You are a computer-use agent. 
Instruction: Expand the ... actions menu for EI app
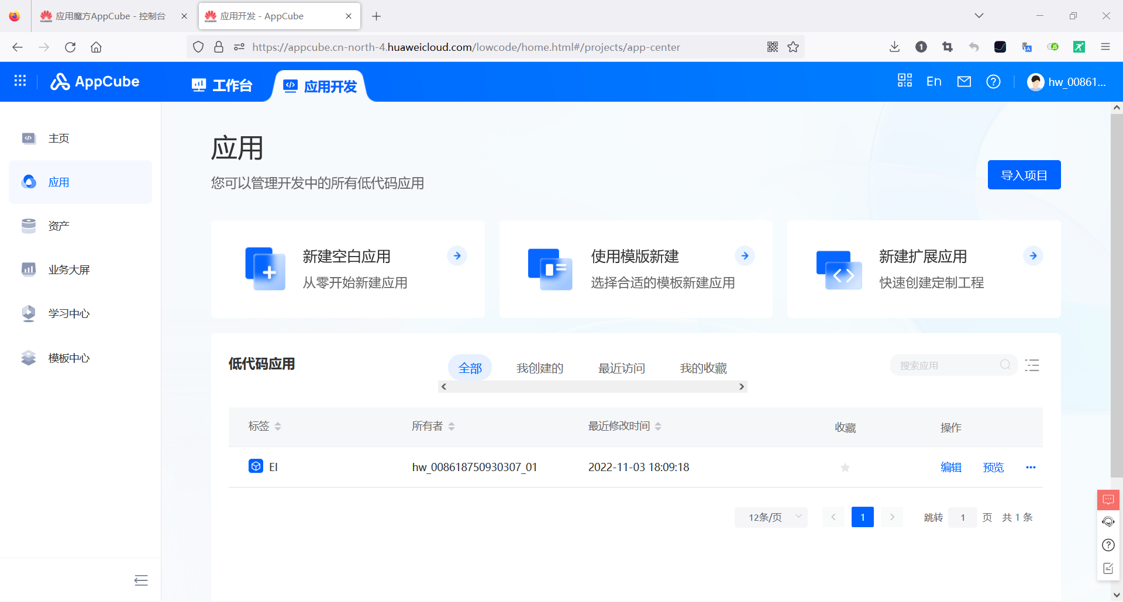[x=1031, y=467]
